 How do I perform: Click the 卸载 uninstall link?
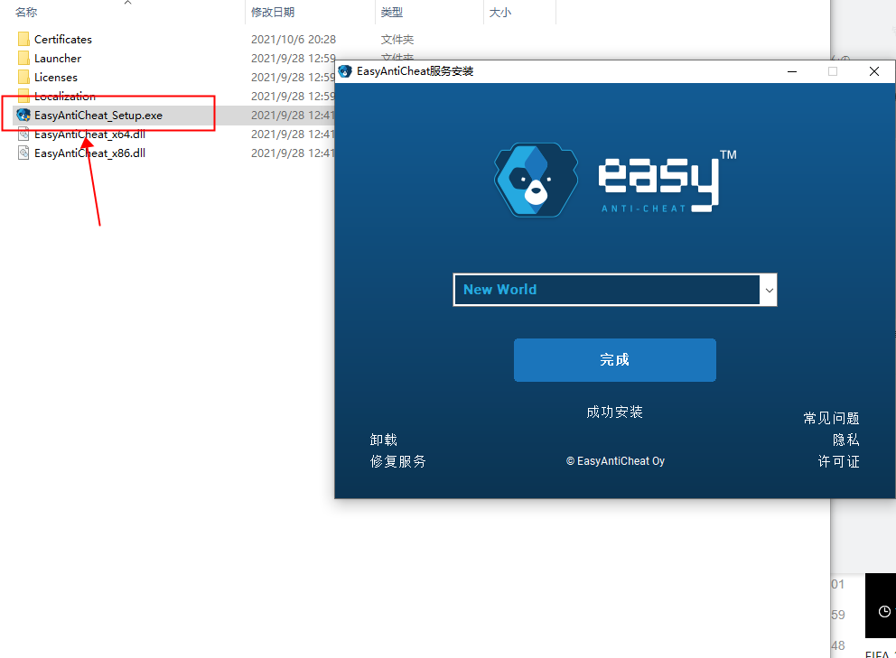(384, 440)
